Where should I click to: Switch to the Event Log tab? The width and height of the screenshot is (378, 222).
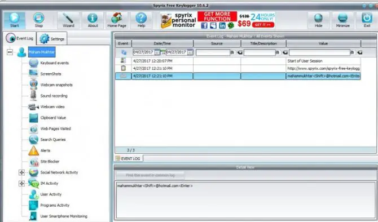[x=20, y=38]
